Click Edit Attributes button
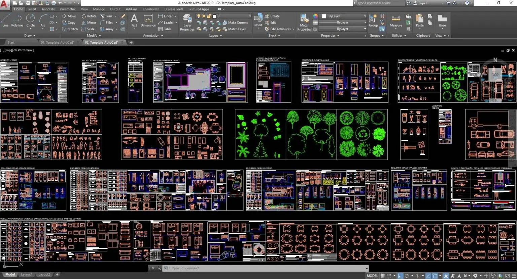Image resolution: width=517 pixels, height=279 pixels. 278,29
